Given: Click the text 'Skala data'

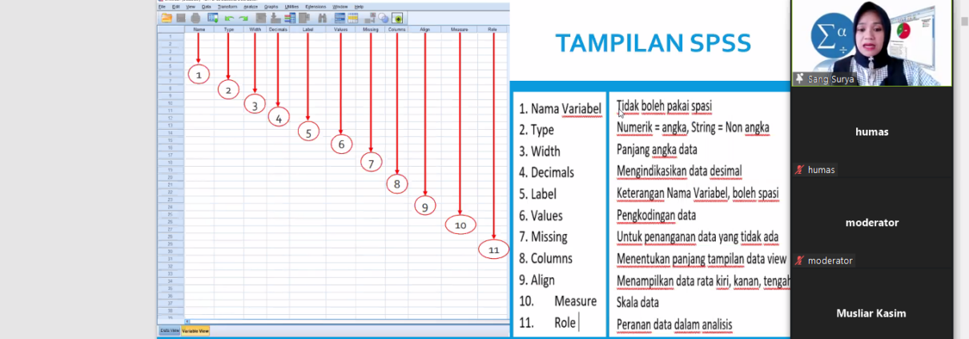Looking at the screenshot, I should [x=638, y=302].
